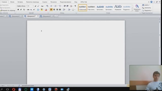Apply the Название title style
This screenshot has width=162, height=91.
(118, 8)
